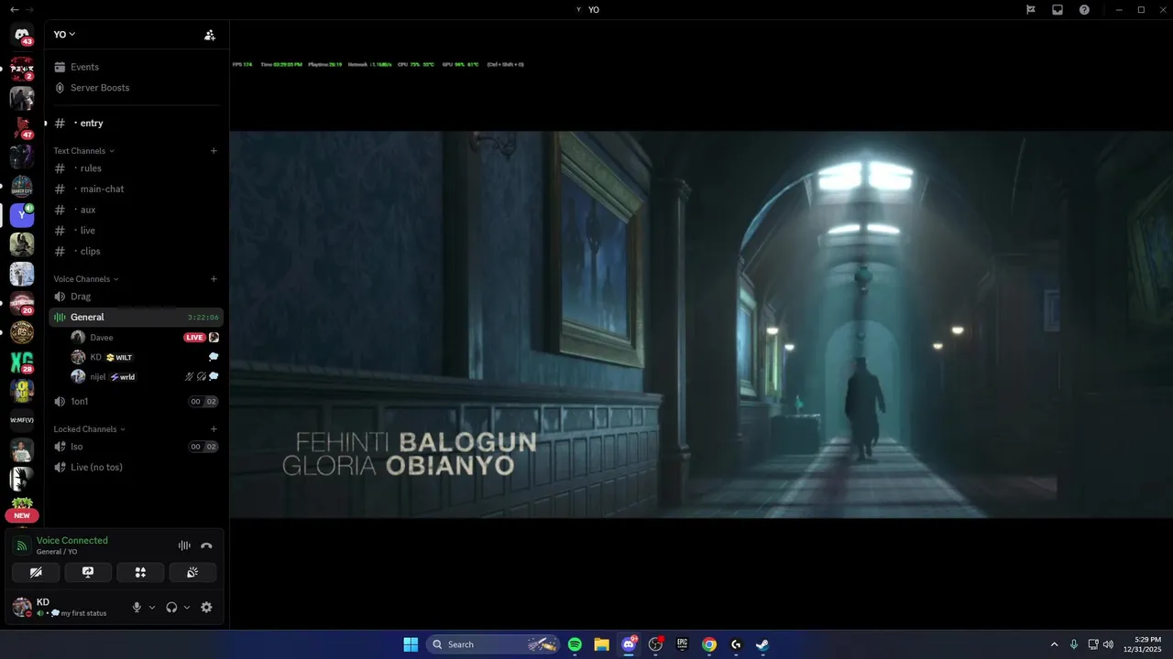Open the flag icon in title bar
The height and width of the screenshot is (659, 1173).
(x=1031, y=9)
